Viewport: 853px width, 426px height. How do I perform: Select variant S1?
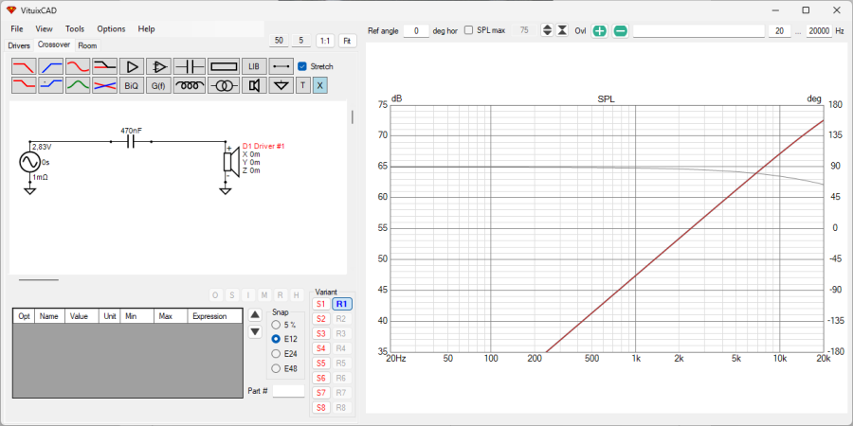click(321, 304)
